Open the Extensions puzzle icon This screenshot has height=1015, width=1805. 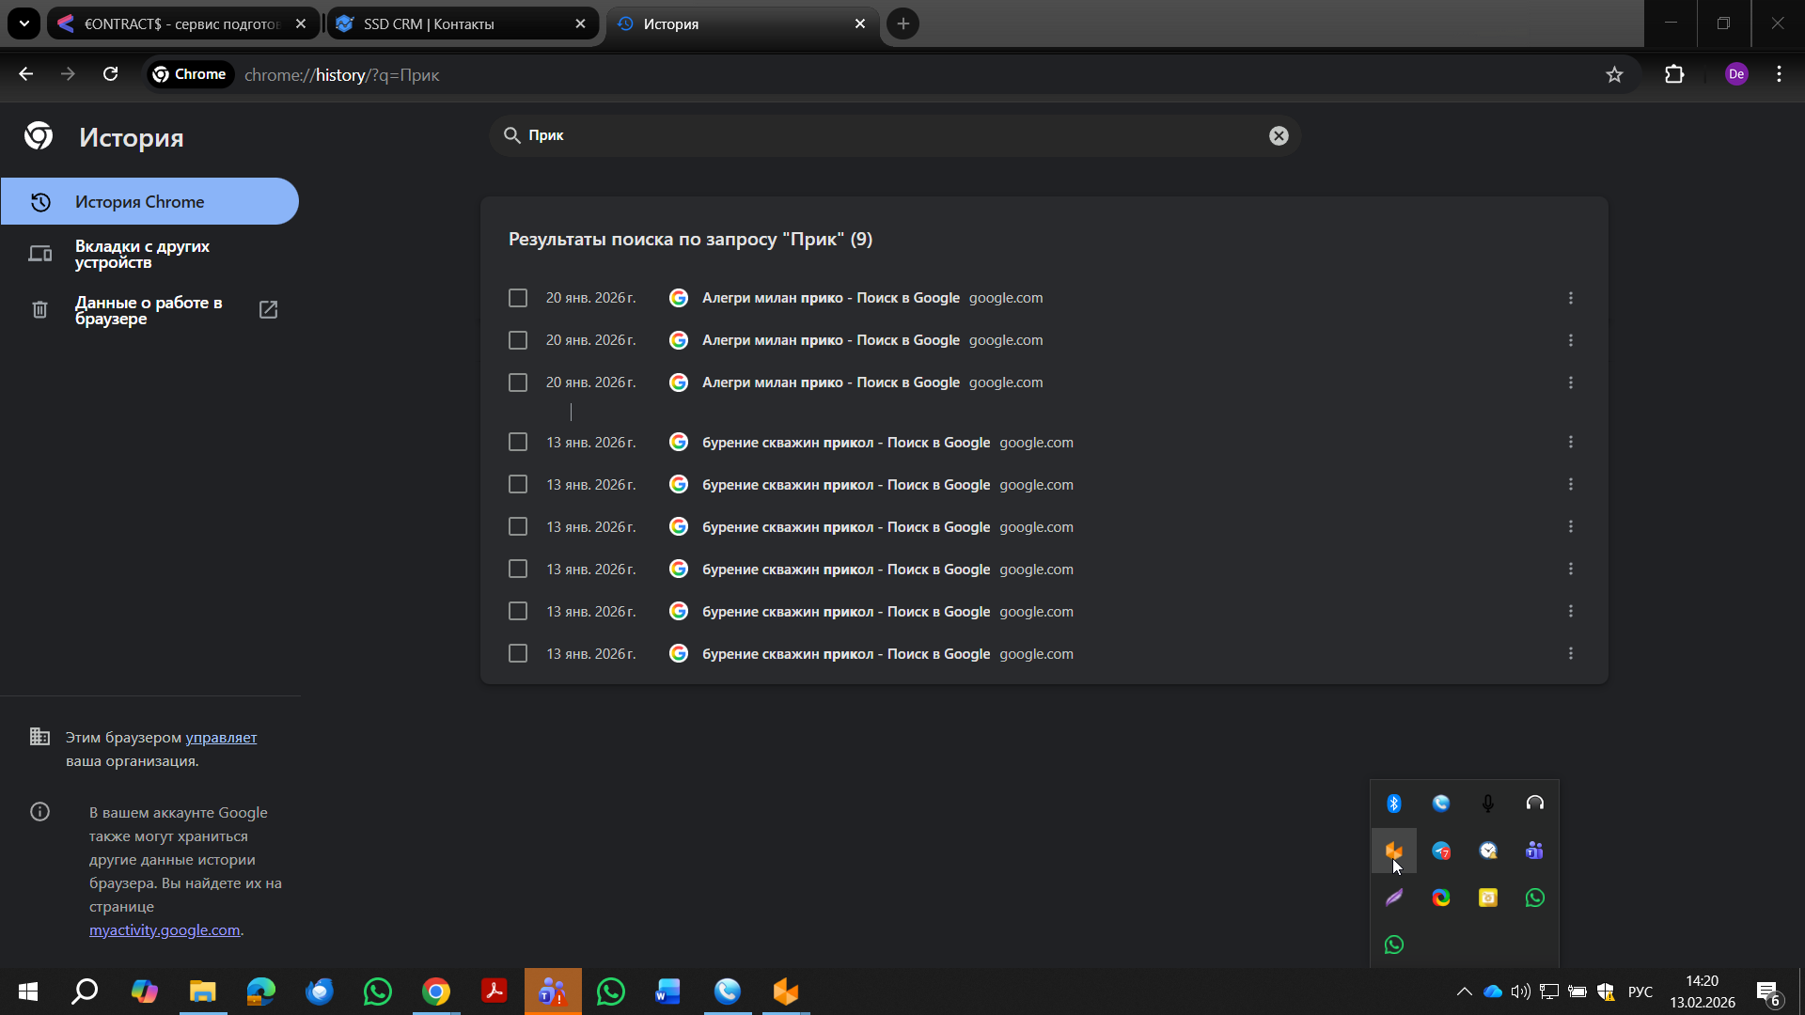point(1674,74)
